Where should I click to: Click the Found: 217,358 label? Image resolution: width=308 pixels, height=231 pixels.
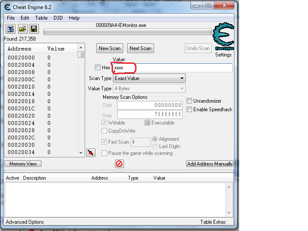tap(20, 39)
